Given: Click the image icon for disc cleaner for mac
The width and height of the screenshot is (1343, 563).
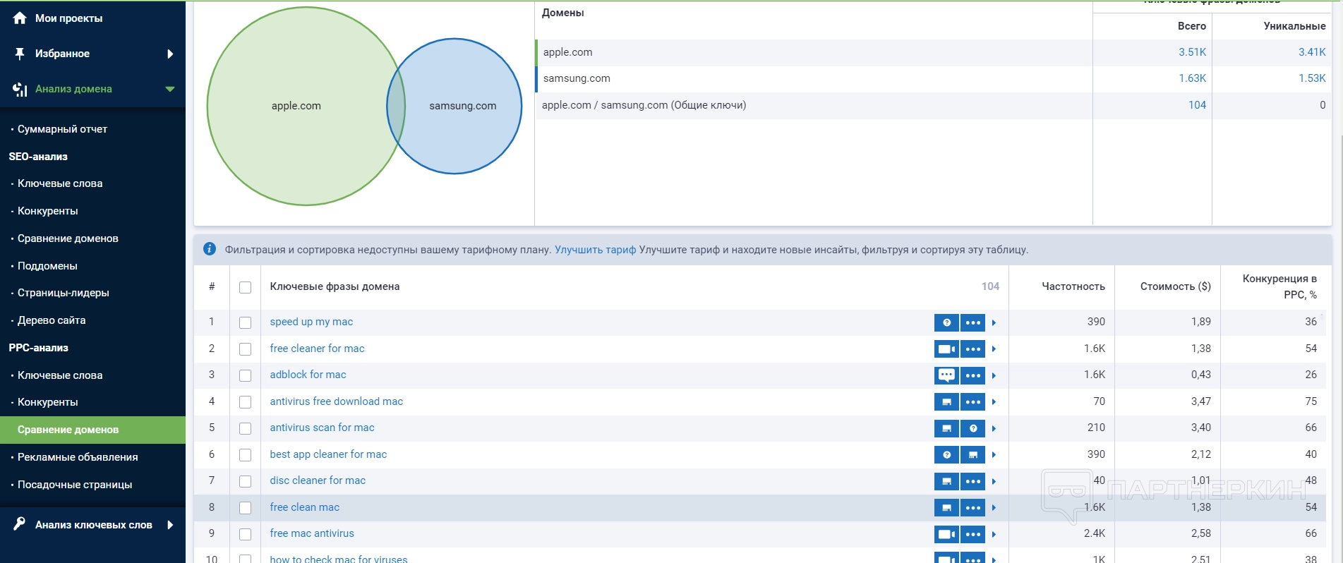Looking at the screenshot, I should pos(946,481).
